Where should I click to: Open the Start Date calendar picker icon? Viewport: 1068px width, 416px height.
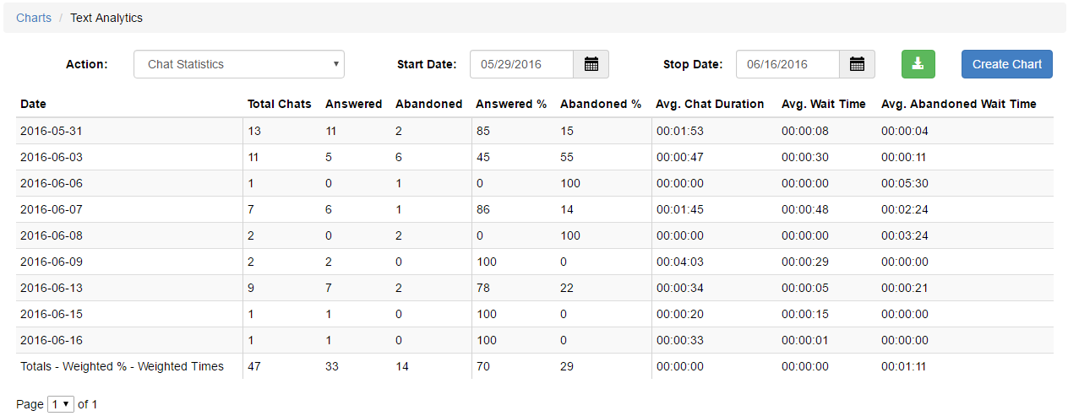(x=591, y=64)
